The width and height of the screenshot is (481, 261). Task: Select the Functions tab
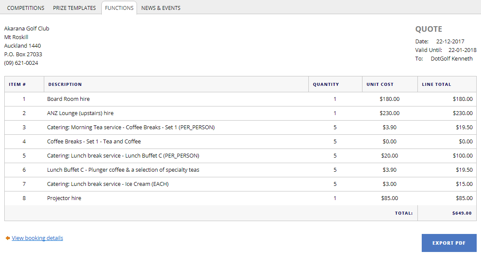pyautogui.click(x=119, y=8)
